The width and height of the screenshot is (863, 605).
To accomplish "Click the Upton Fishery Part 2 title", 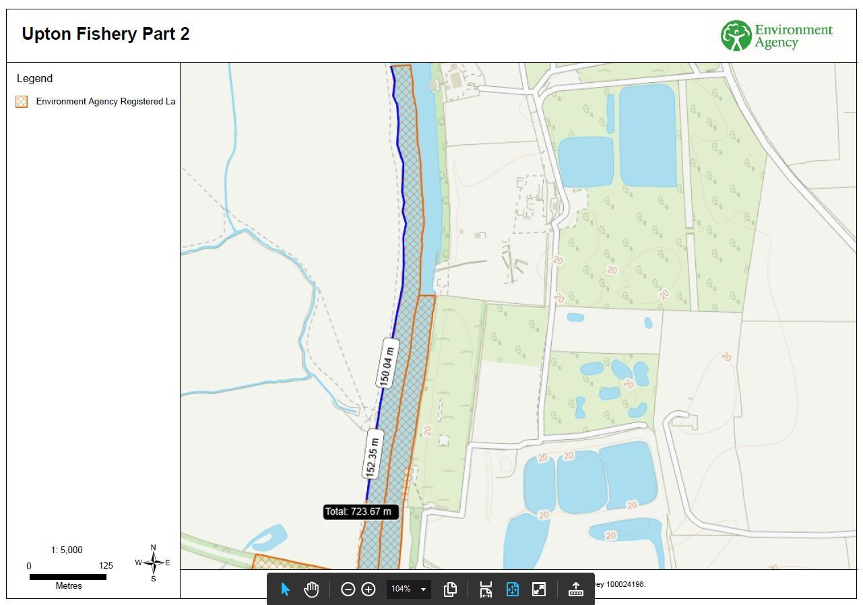I will 106,34.
